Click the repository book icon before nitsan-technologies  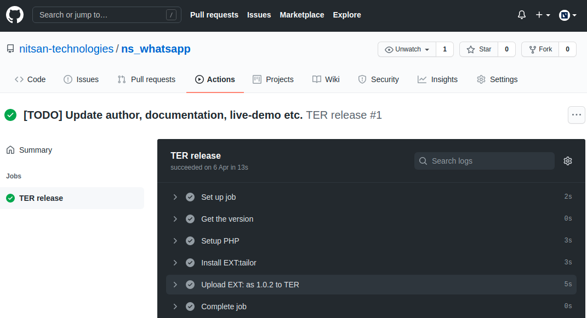click(x=10, y=48)
